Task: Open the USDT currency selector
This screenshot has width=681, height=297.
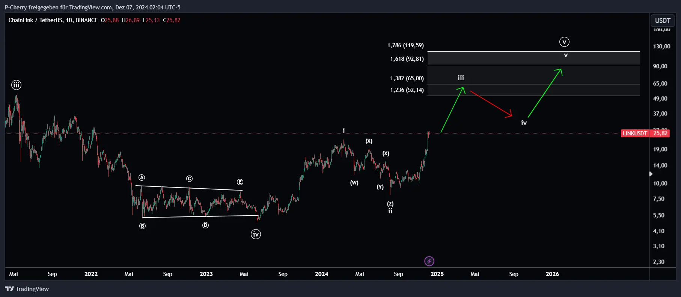Action: [663, 21]
